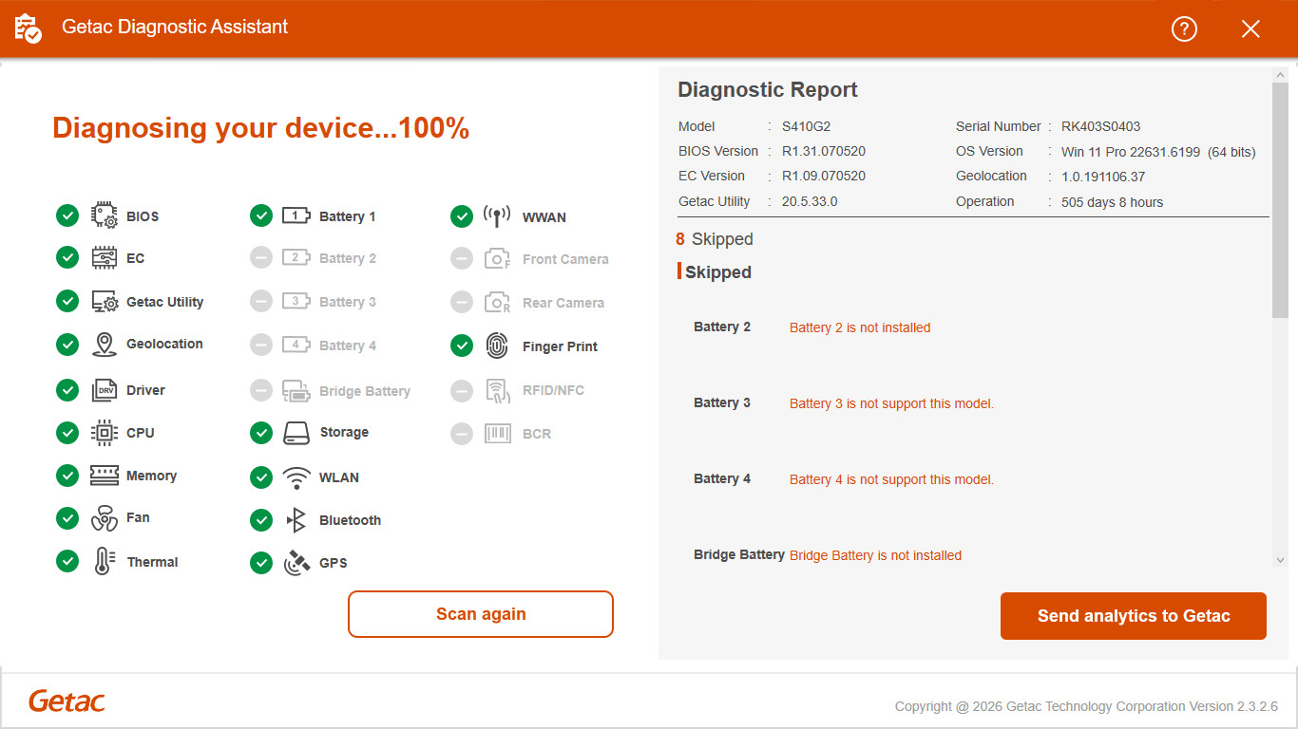
Task: Click the Front Camera icon
Action: 497,258
